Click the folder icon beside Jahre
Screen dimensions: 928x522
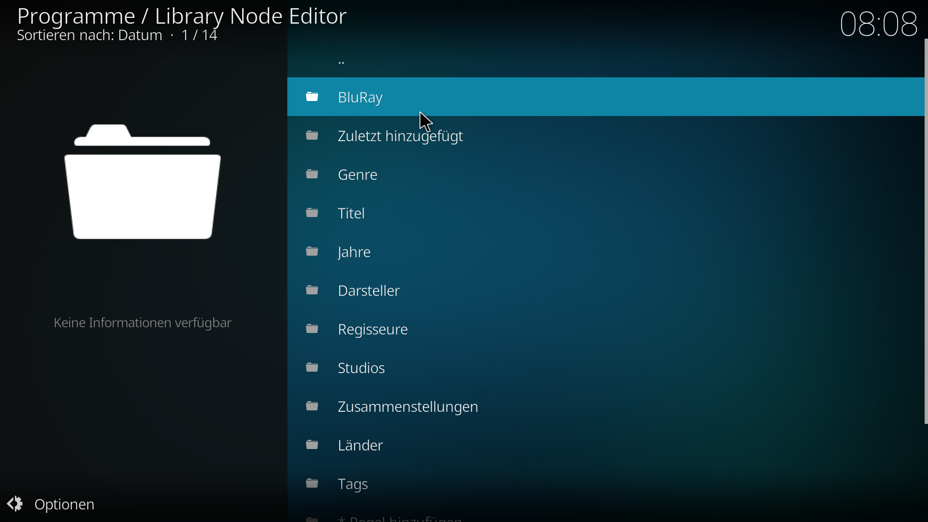(x=313, y=252)
